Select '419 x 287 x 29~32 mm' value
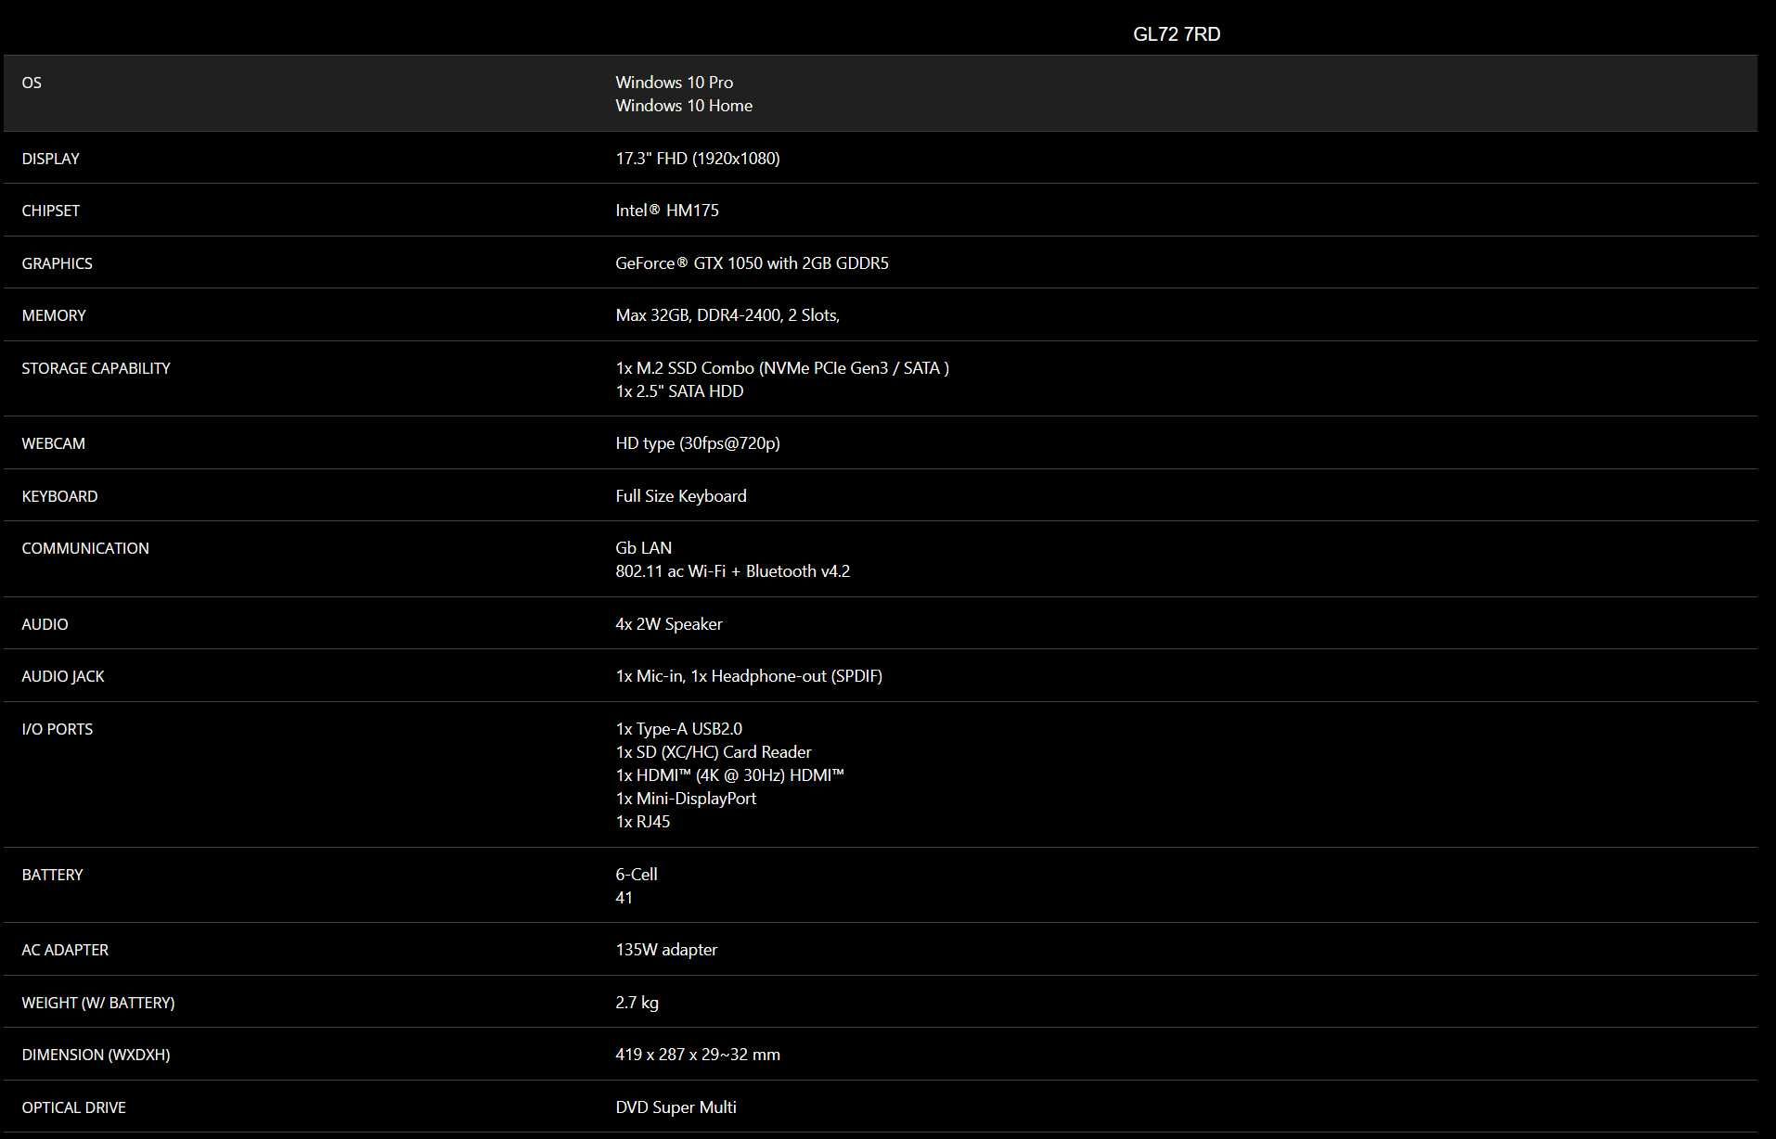The image size is (1776, 1139). coord(698,1055)
